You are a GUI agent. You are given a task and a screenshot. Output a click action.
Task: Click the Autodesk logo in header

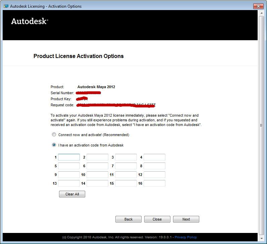[30, 21]
